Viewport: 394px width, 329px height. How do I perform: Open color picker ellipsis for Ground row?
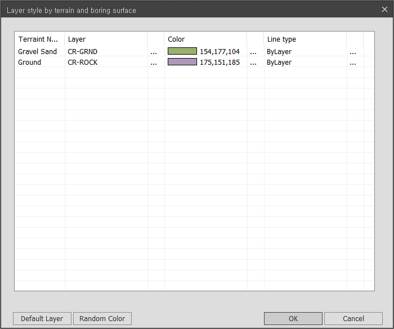(253, 63)
